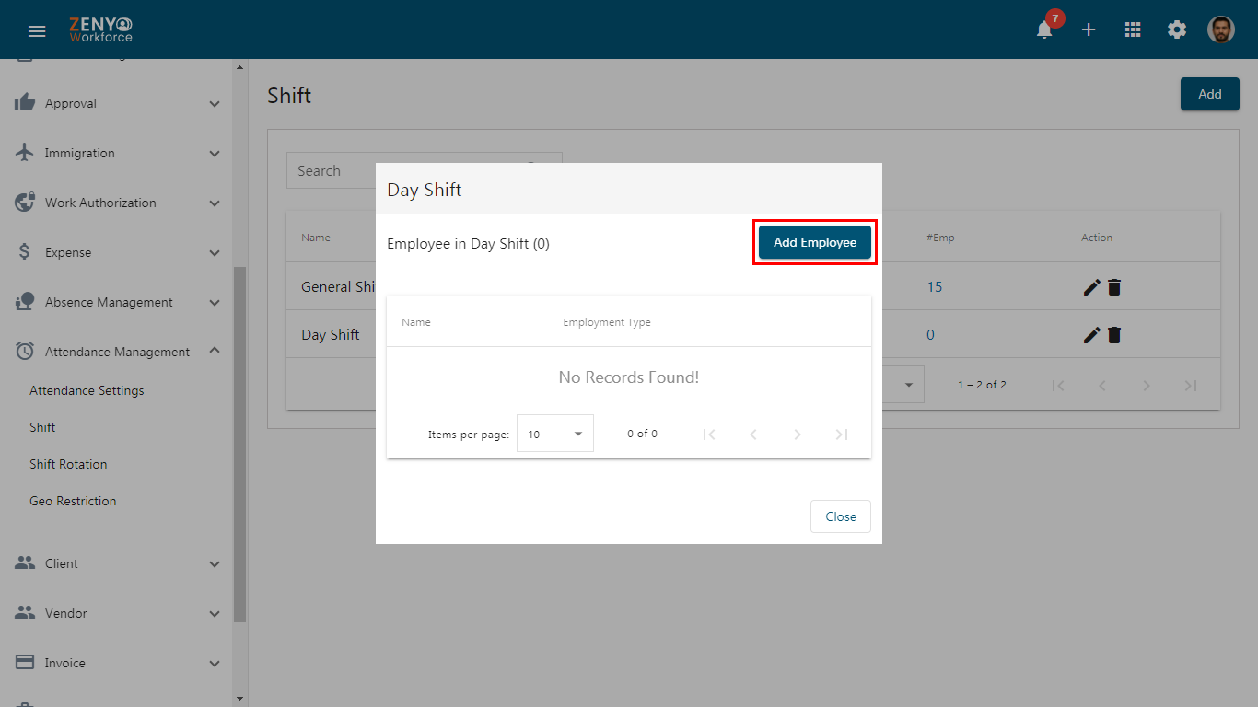Click the plus quick-add icon in header

point(1089,29)
